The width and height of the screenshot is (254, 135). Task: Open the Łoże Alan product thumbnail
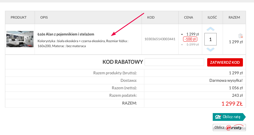pos(20,39)
